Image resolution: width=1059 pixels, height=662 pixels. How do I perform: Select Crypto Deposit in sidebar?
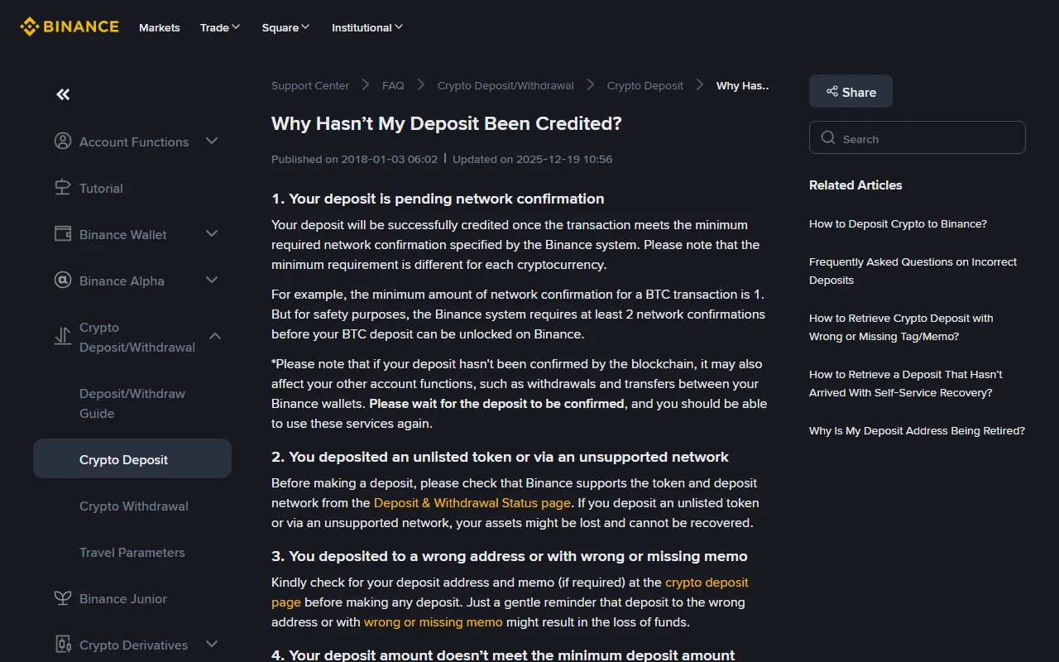[132, 459]
